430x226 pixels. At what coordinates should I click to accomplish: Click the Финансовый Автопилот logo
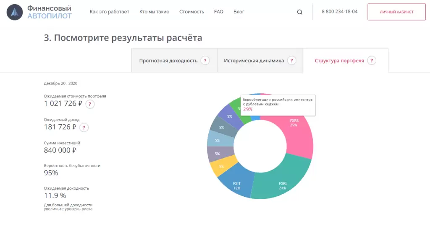[x=39, y=12]
